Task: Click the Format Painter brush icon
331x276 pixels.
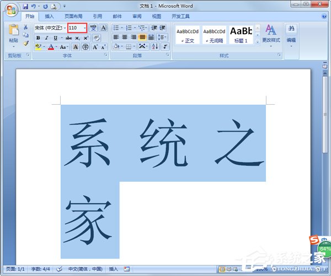Action: 26,44
